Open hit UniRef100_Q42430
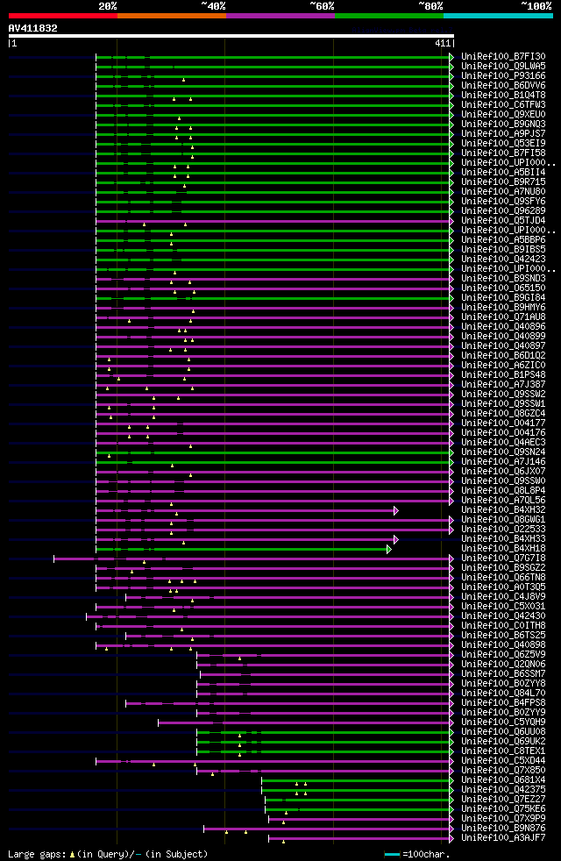This screenshot has width=561, height=861. click(x=503, y=616)
